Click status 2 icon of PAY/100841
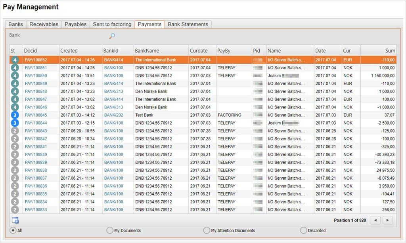The width and height of the screenshot is (406, 243). [x=15, y=146]
